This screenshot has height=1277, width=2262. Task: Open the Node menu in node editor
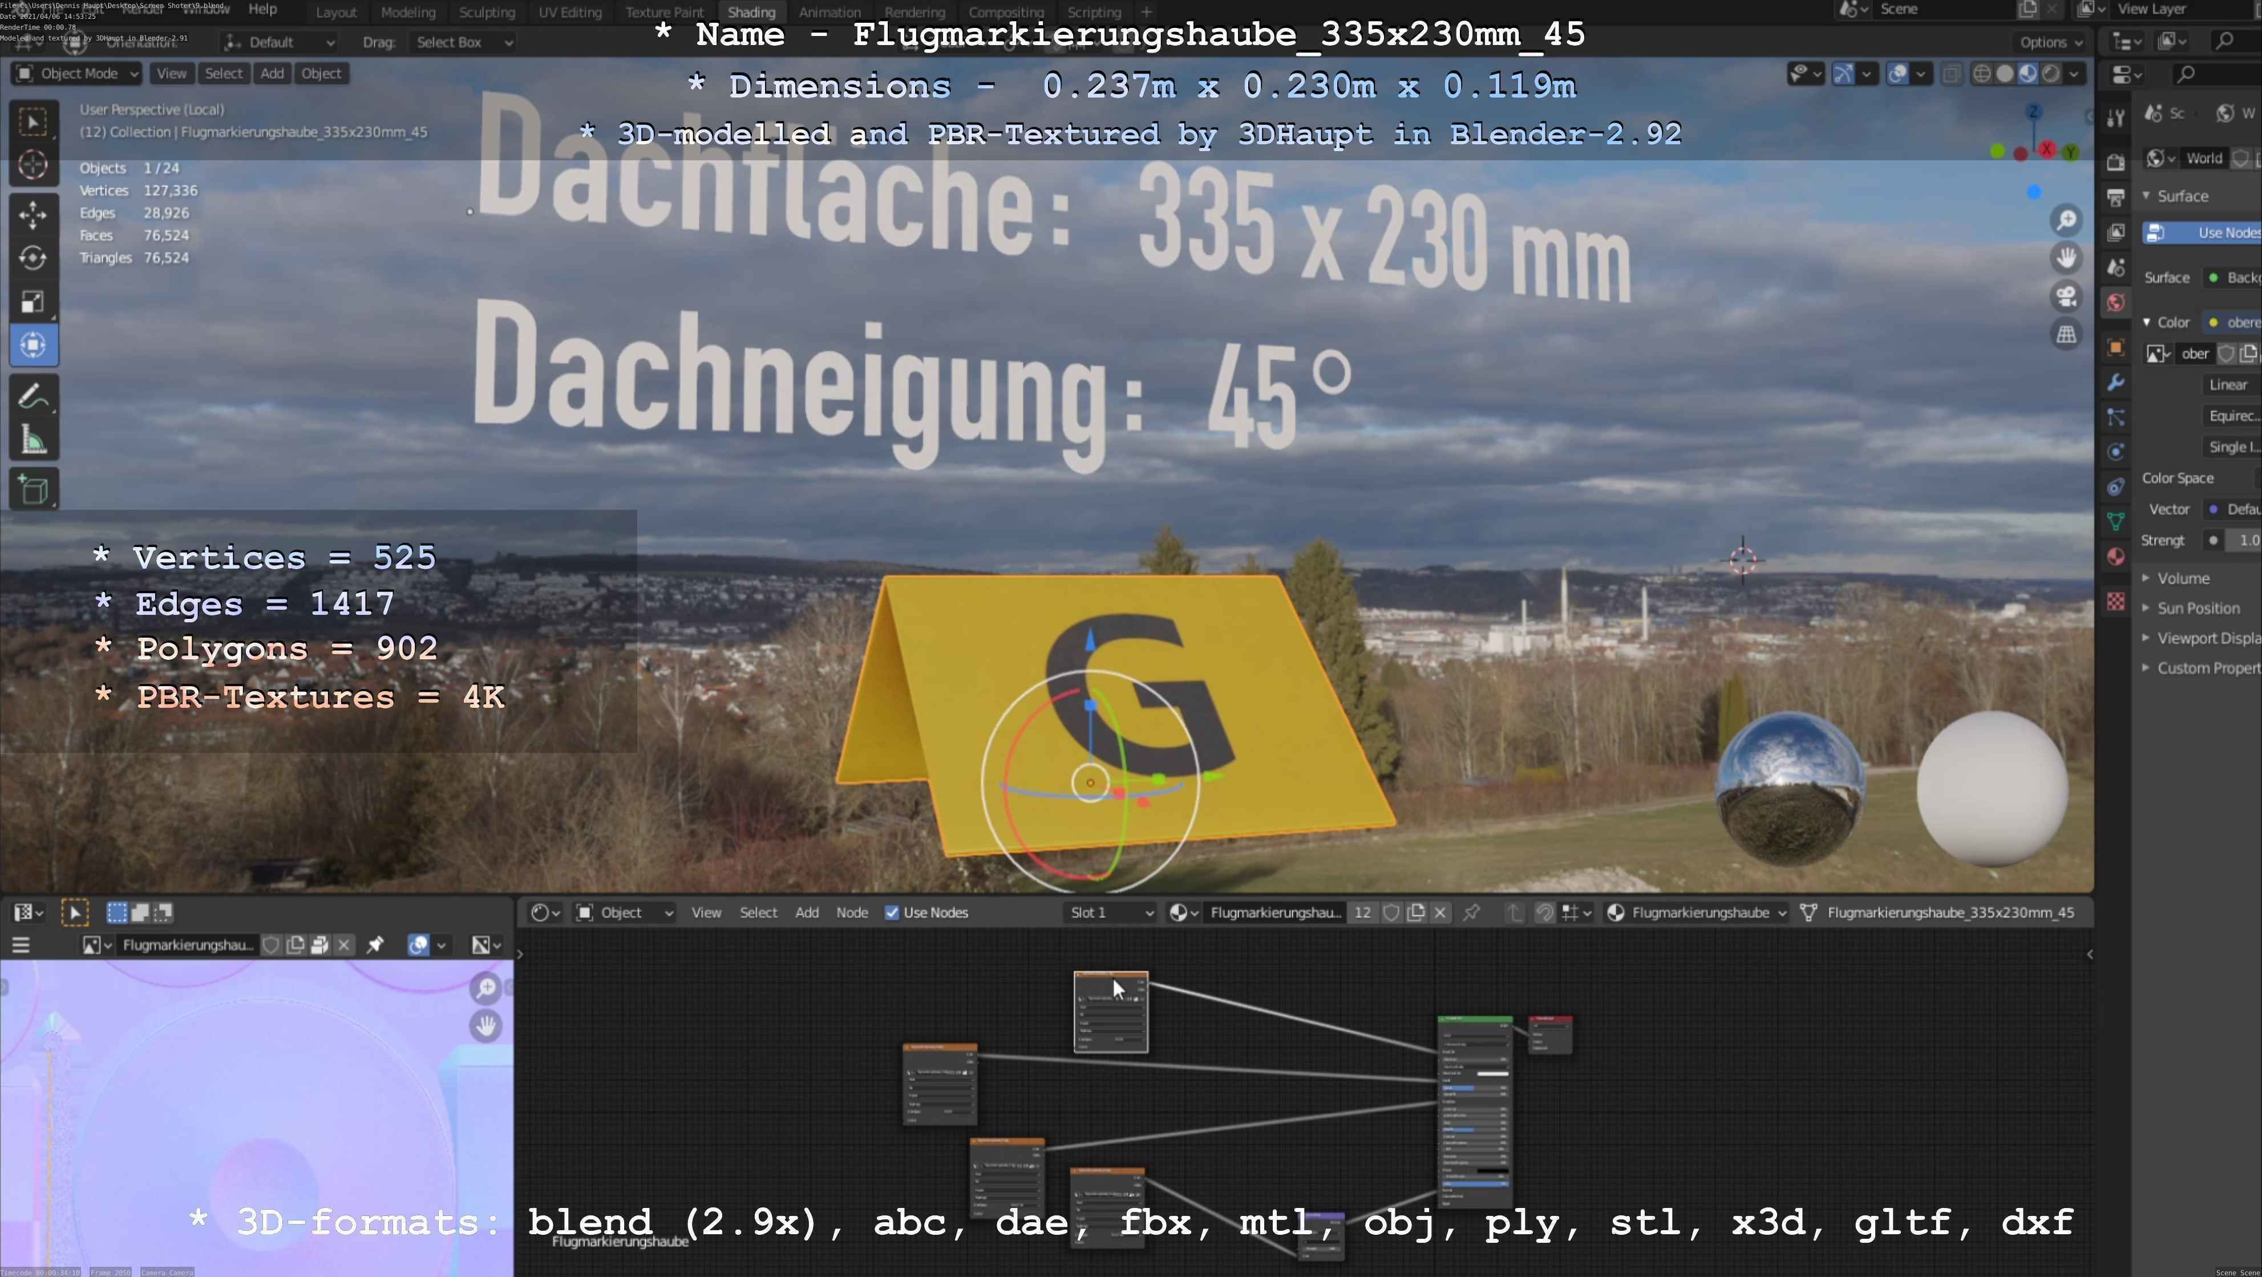click(852, 913)
